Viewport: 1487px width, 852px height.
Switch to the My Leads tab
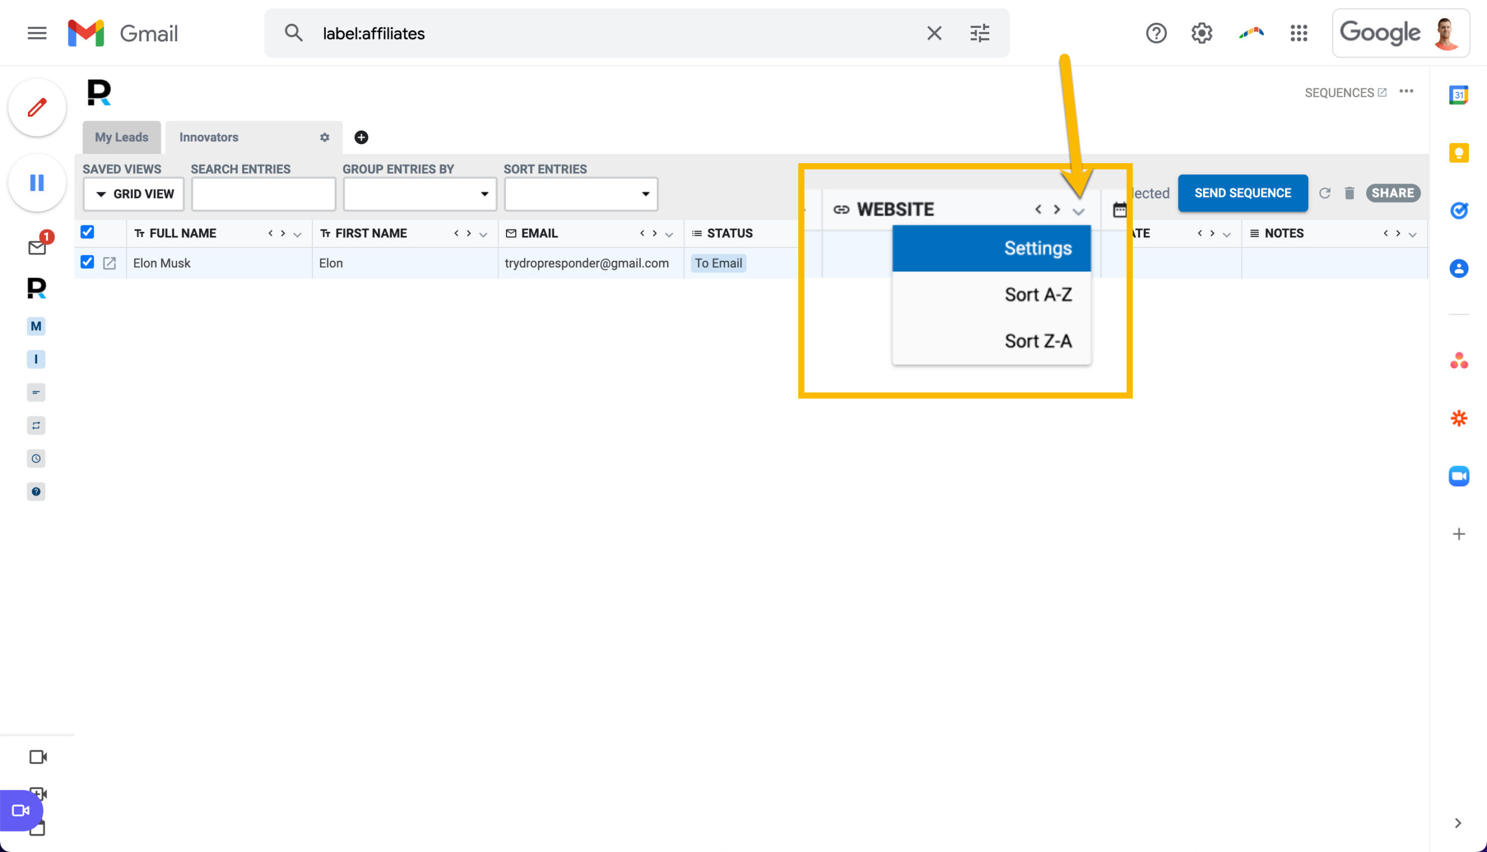pyautogui.click(x=122, y=138)
